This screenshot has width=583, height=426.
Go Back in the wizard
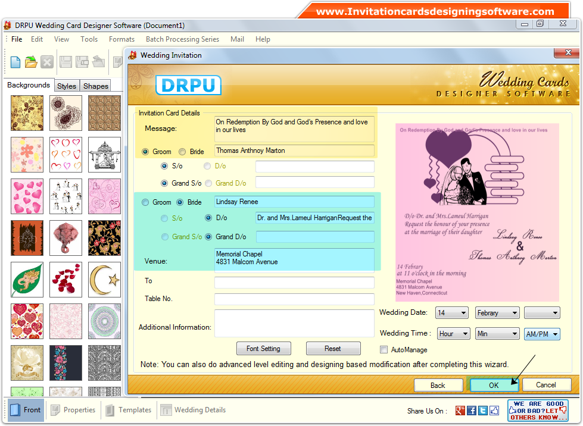(438, 385)
